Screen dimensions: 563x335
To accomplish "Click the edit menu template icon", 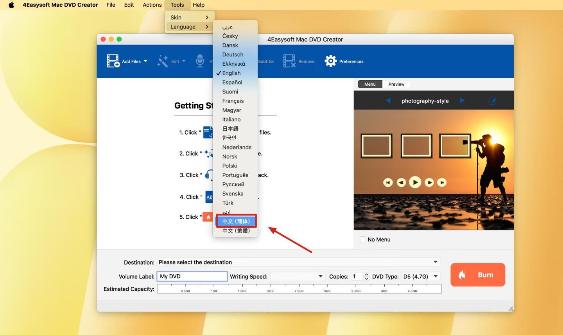I will click(492, 101).
